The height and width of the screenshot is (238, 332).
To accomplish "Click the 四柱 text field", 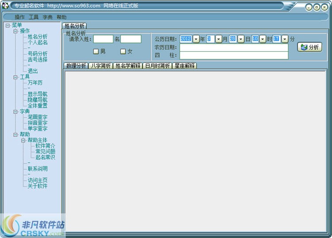I will [x=234, y=55].
